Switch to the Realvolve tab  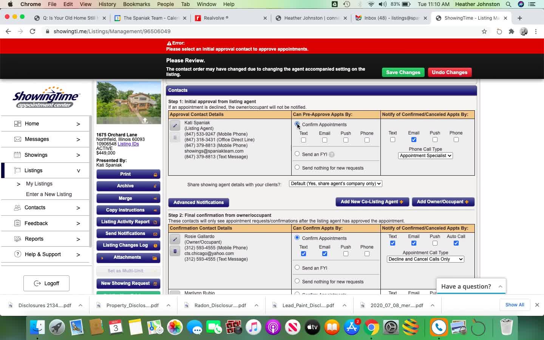(x=230, y=18)
